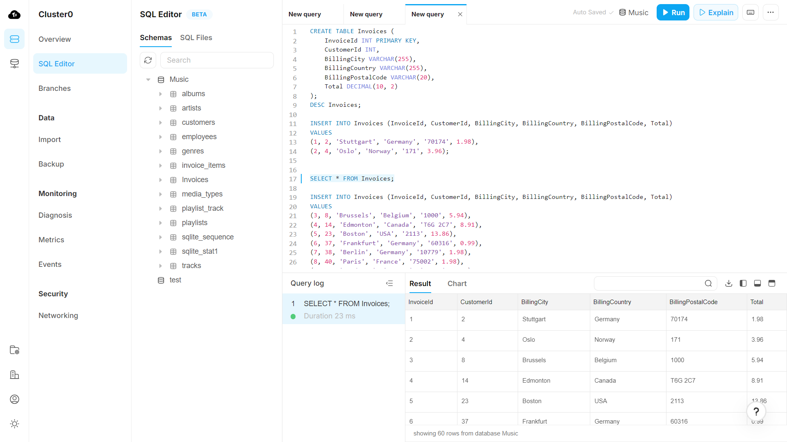Click the Explain button

[716, 13]
